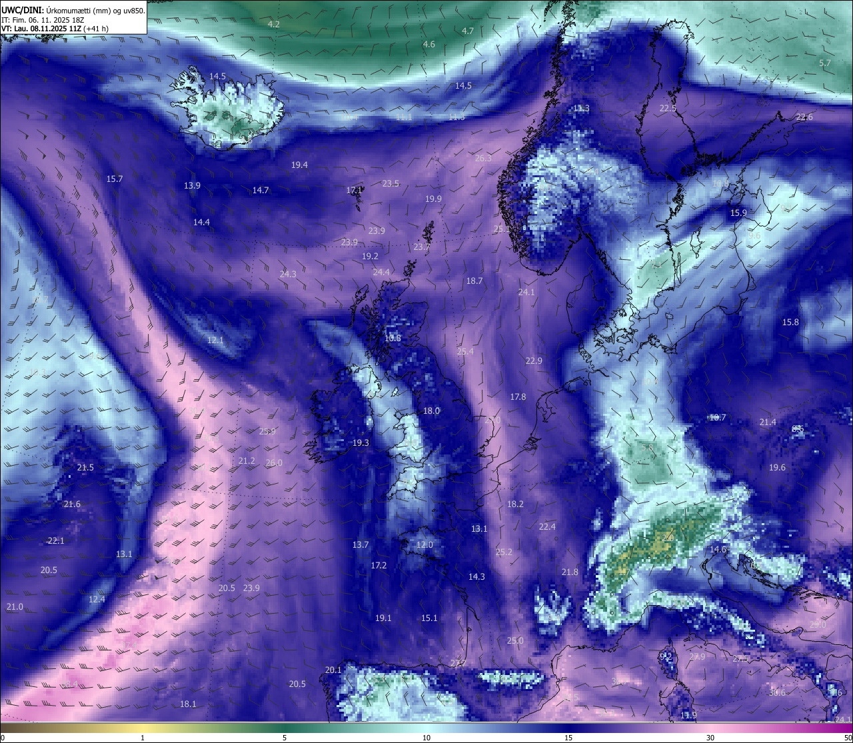Click the value 21.8 on the map

pos(570,572)
